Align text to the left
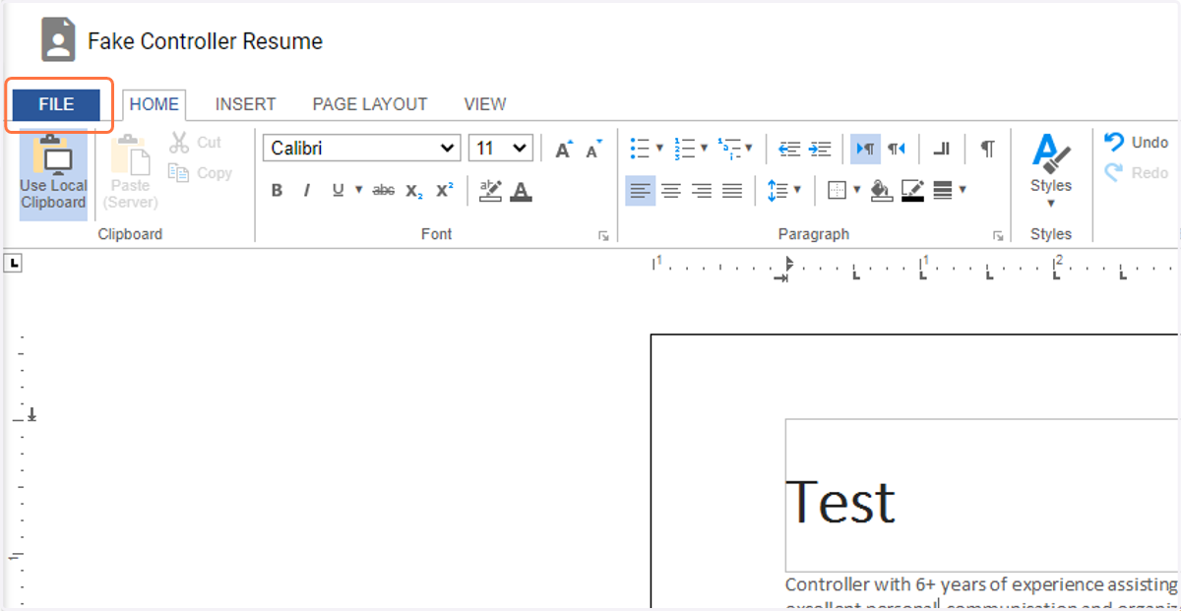1181x611 pixels. (641, 191)
